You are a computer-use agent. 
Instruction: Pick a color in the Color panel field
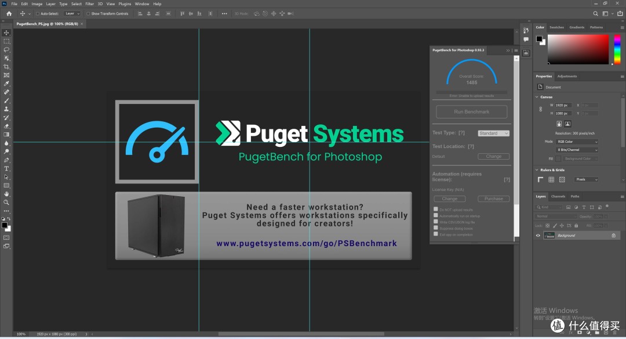[x=578, y=49]
